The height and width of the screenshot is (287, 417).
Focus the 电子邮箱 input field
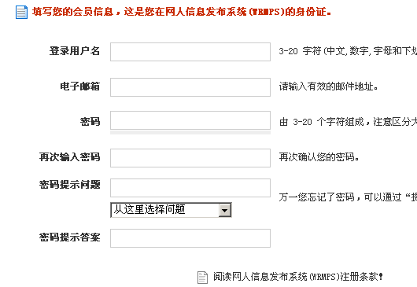pos(190,87)
